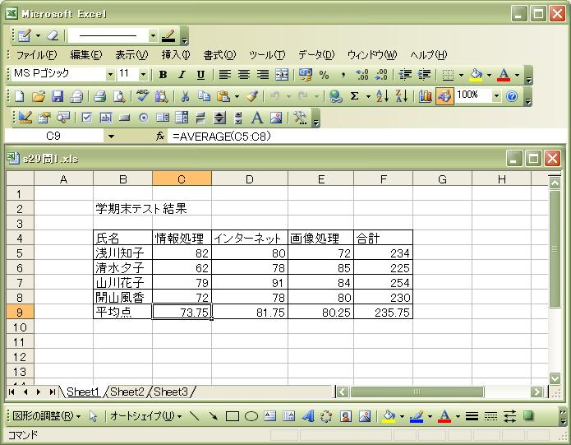Copy the selected cell
The width and height of the screenshot is (571, 445).
[x=204, y=96]
